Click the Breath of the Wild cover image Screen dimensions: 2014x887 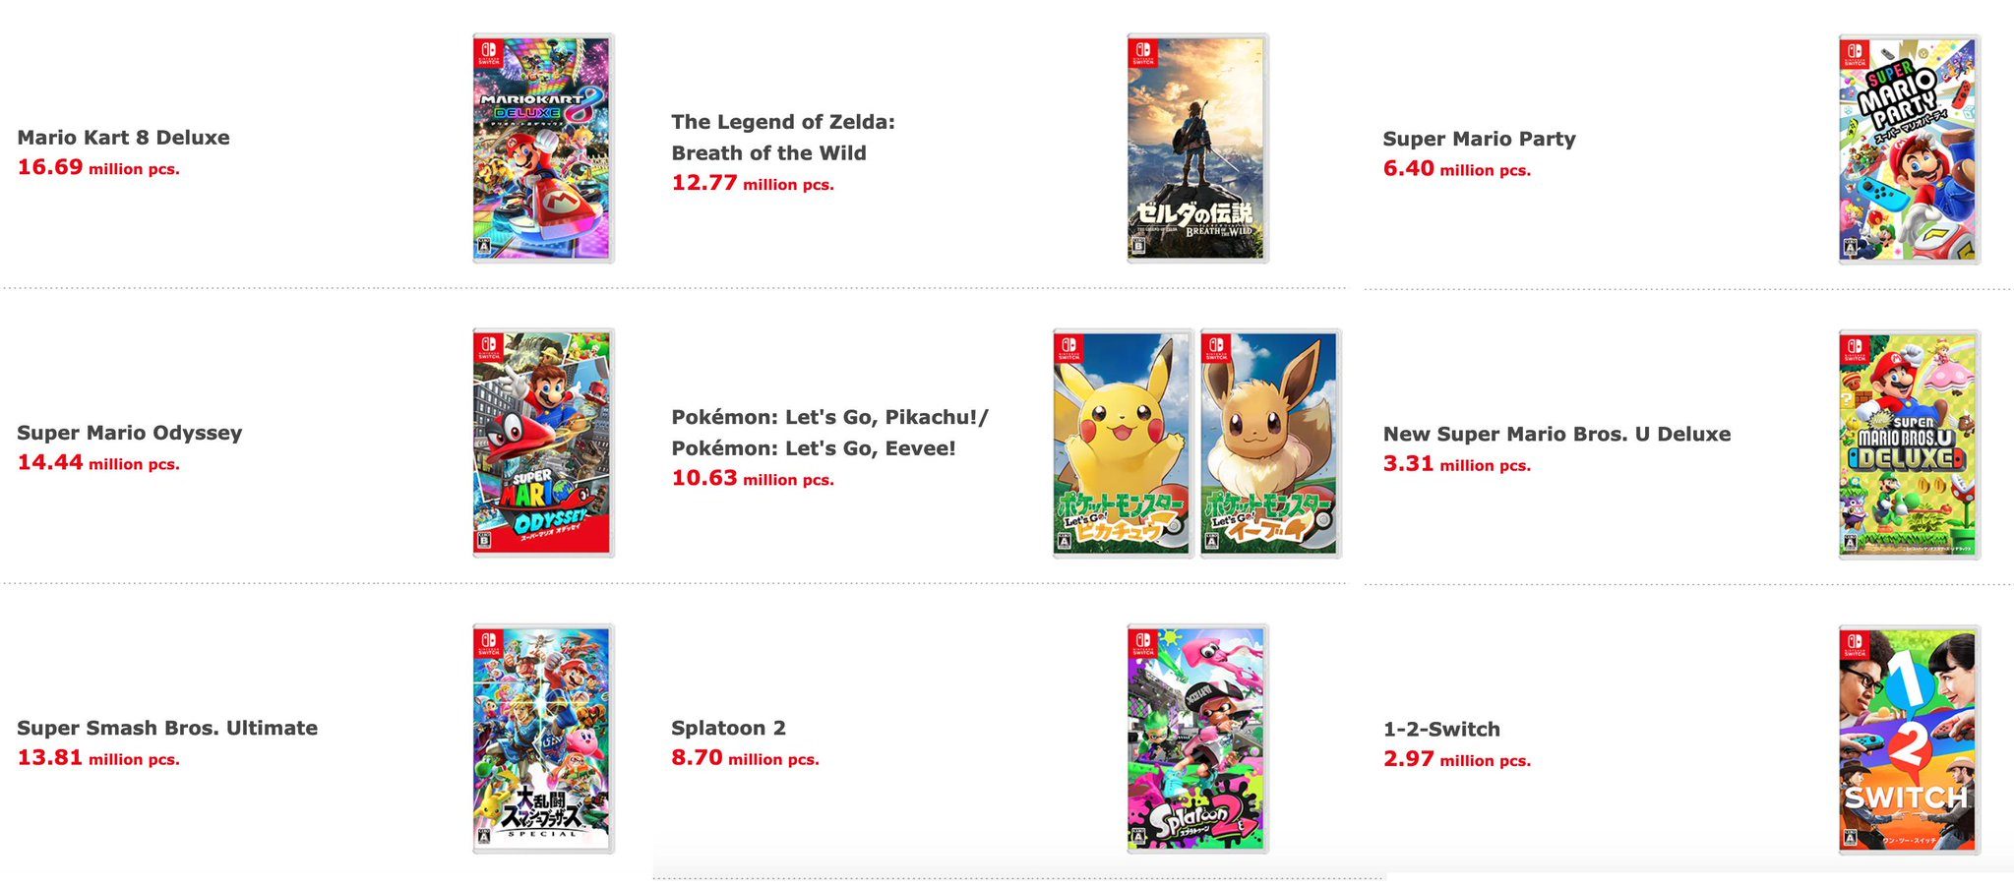coord(1197,148)
